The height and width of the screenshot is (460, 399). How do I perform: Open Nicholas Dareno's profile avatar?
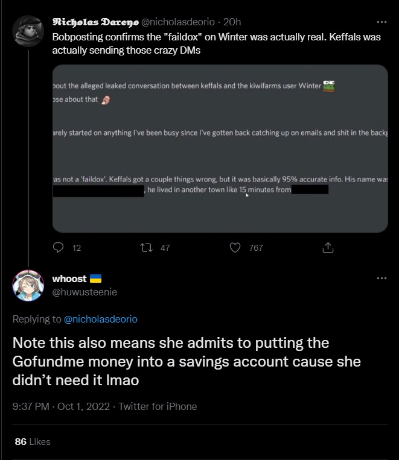[x=28, y=29]
